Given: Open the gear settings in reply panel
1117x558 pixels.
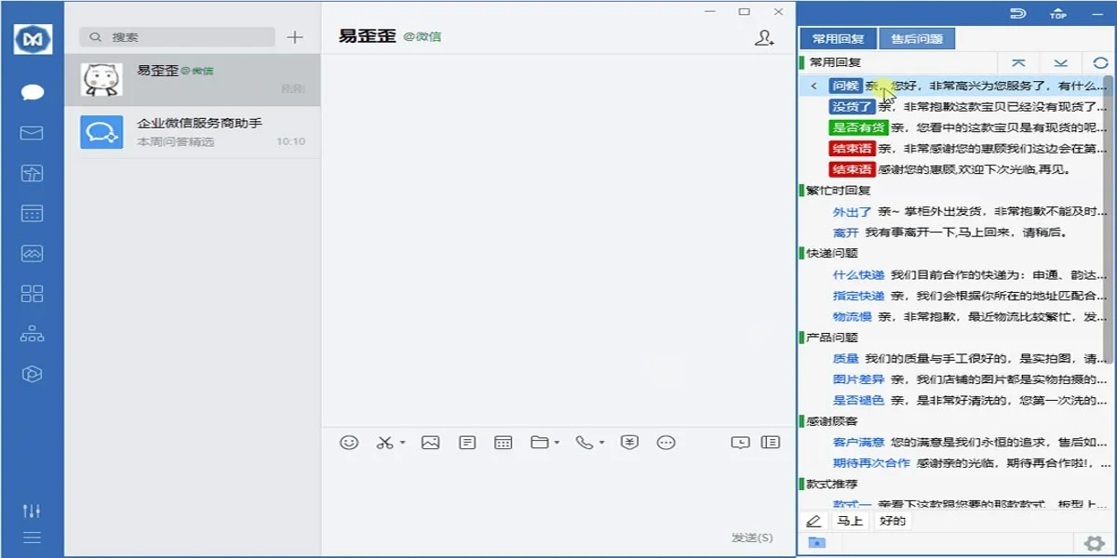Looking at the screenshot, I should (1094, 543).
